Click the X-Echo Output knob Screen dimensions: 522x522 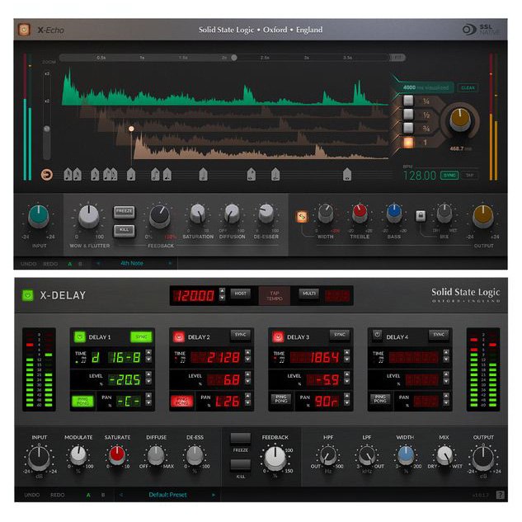point(483,216)
